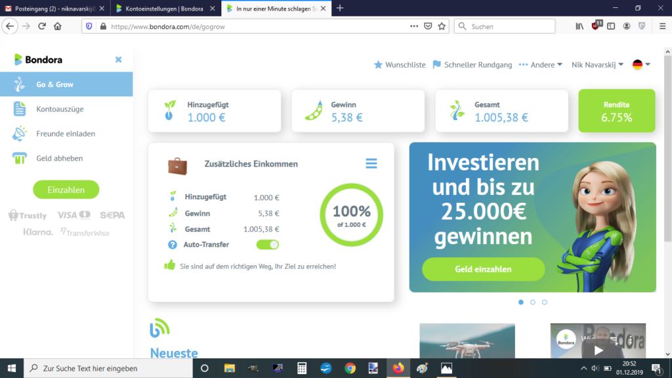
Task: Click the Gewinn 5,38 € summary card
Action: click(x=358, y=110)
